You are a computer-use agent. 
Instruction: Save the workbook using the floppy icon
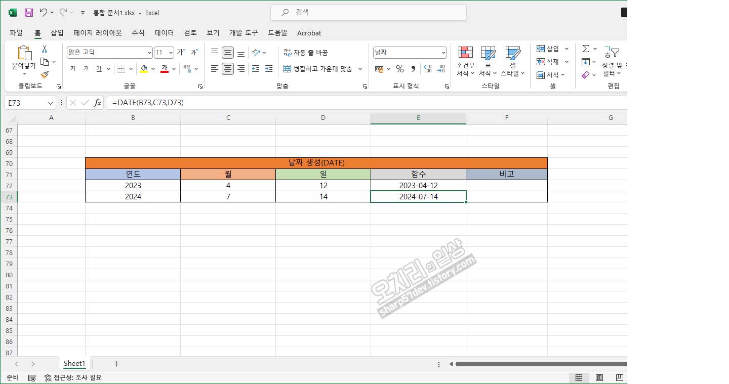29,13
